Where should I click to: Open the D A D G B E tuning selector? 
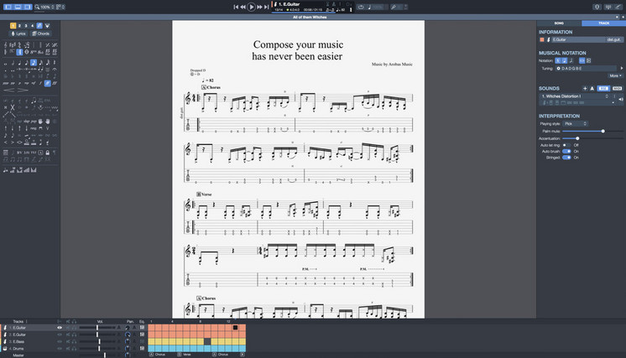(586, 68)
